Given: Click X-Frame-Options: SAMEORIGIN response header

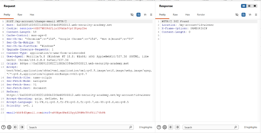Looking at the screenshot, I should click(184, 28).
